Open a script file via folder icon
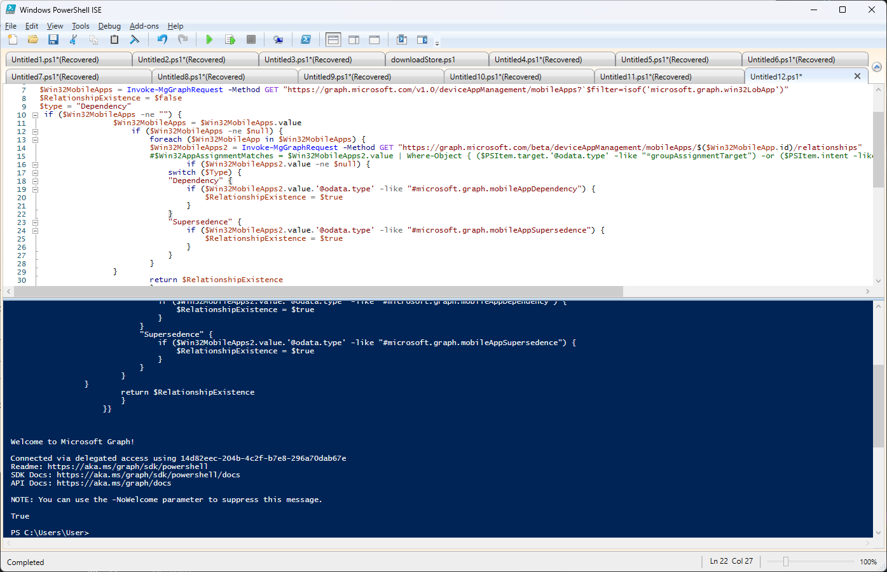The height and width of the screenshot is (572, 887). click(x=33, y=39)
